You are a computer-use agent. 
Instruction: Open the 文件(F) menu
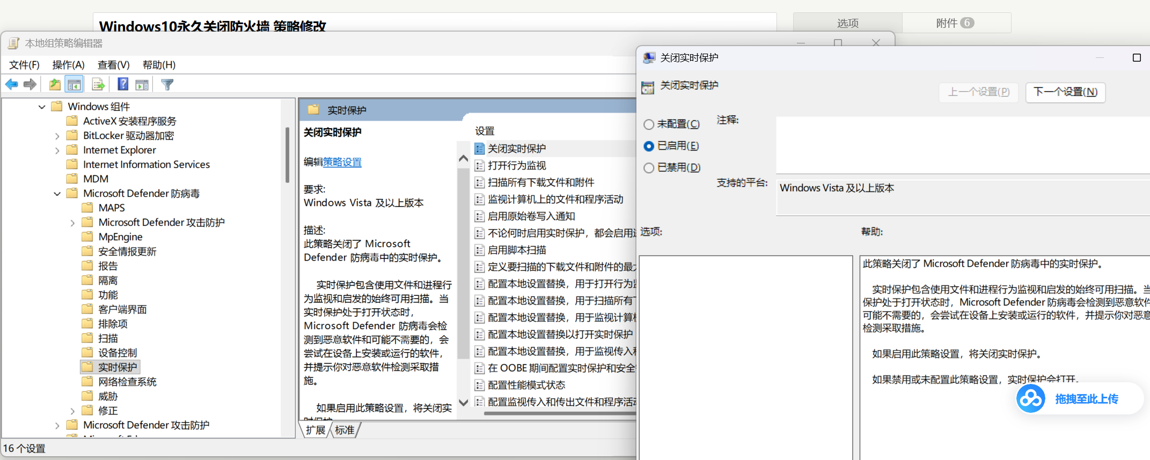(24, 65)
